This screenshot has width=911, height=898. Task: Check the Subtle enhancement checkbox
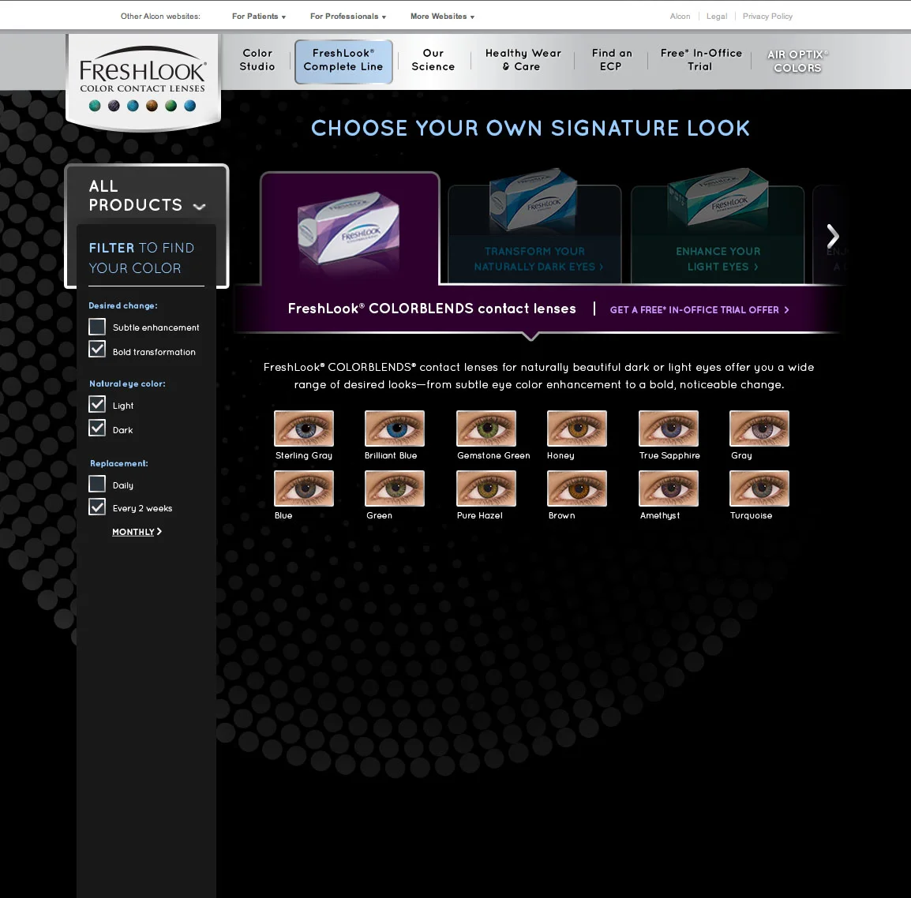97,327
